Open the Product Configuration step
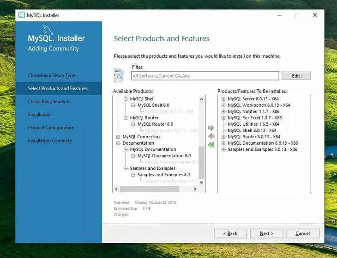Image resolution: width=337 pixels, height=258 pixels. tap(51, 128)
